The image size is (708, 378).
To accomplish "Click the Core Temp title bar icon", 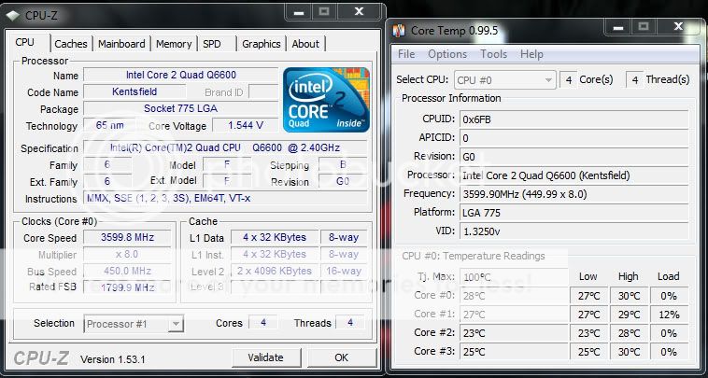I will click(399, 30).
